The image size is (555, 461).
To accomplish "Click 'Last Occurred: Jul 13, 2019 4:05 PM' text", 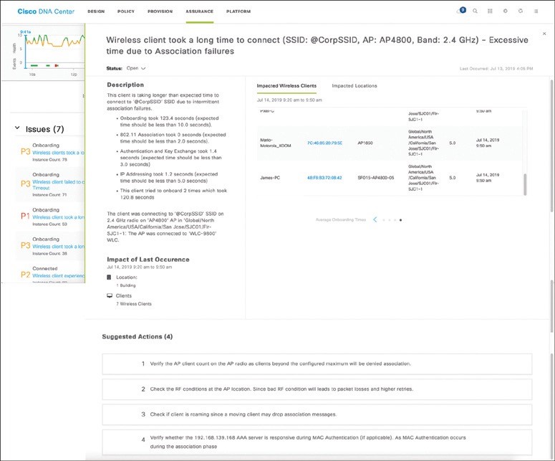I will 496,68.
